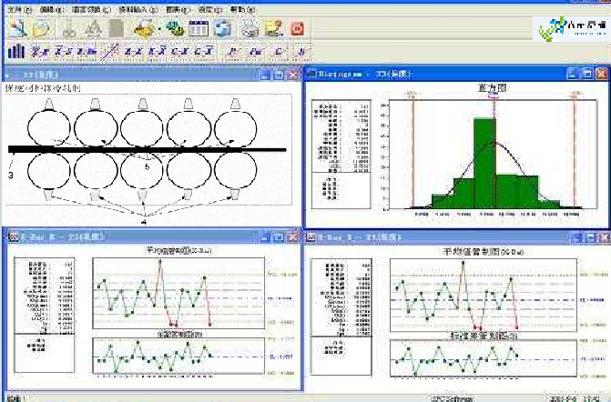Expand the dropdown arrow beside the yellow icon

(x=159, y=29)
